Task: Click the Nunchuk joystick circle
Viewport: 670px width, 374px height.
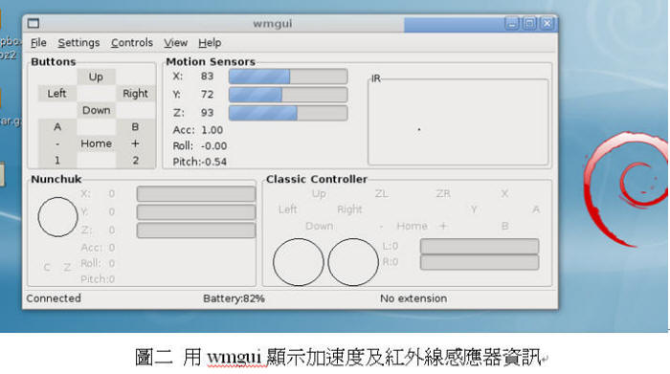Action: pyautogui.click(x=57, y=217)
